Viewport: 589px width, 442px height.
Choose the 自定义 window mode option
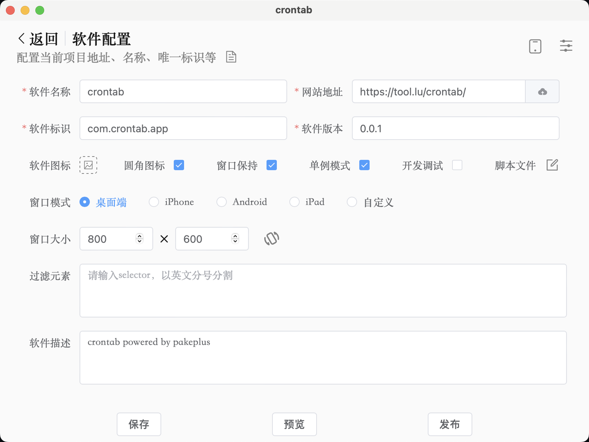coord(352,202)
